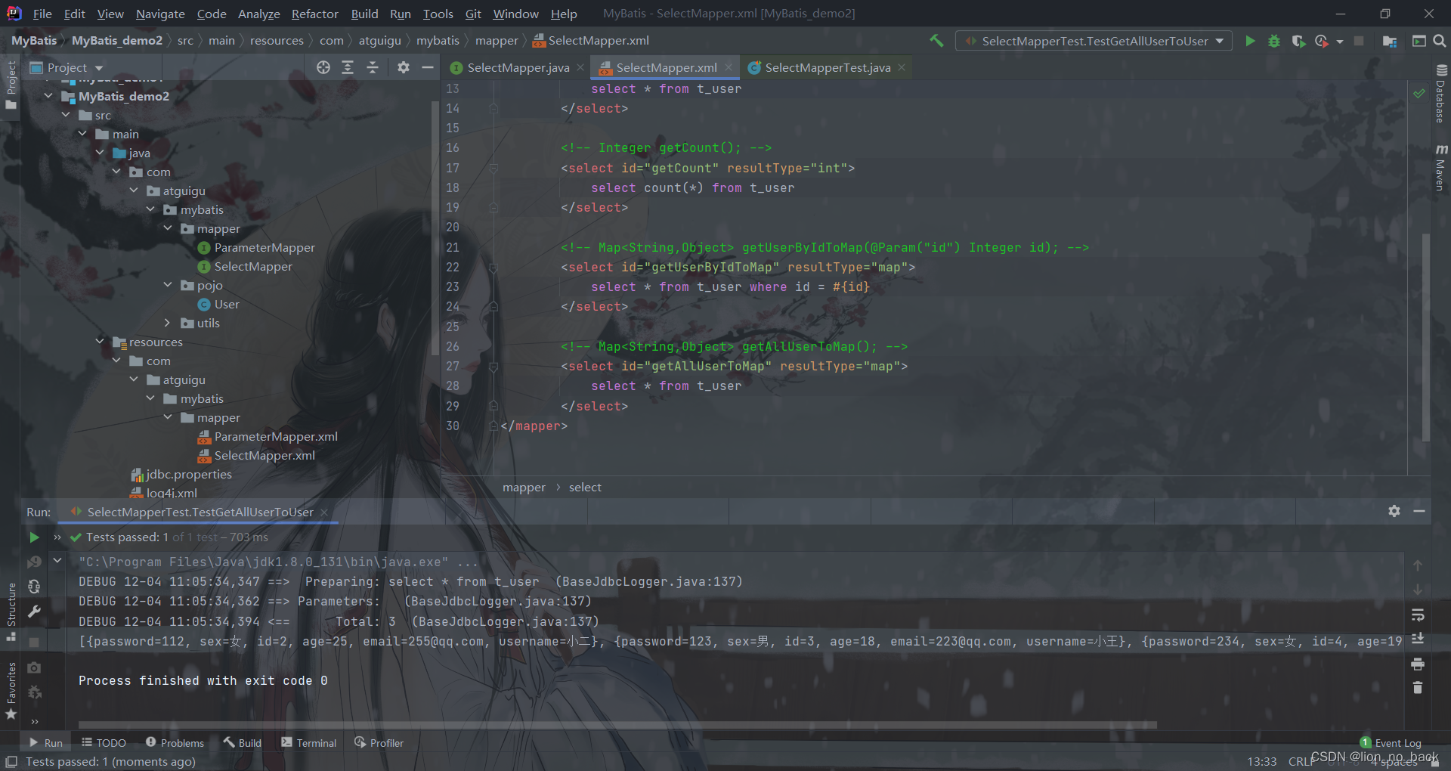Viewport: 1451px width, 771px height.
Task: Open the Structure side panel
Action: pos(11,612)
